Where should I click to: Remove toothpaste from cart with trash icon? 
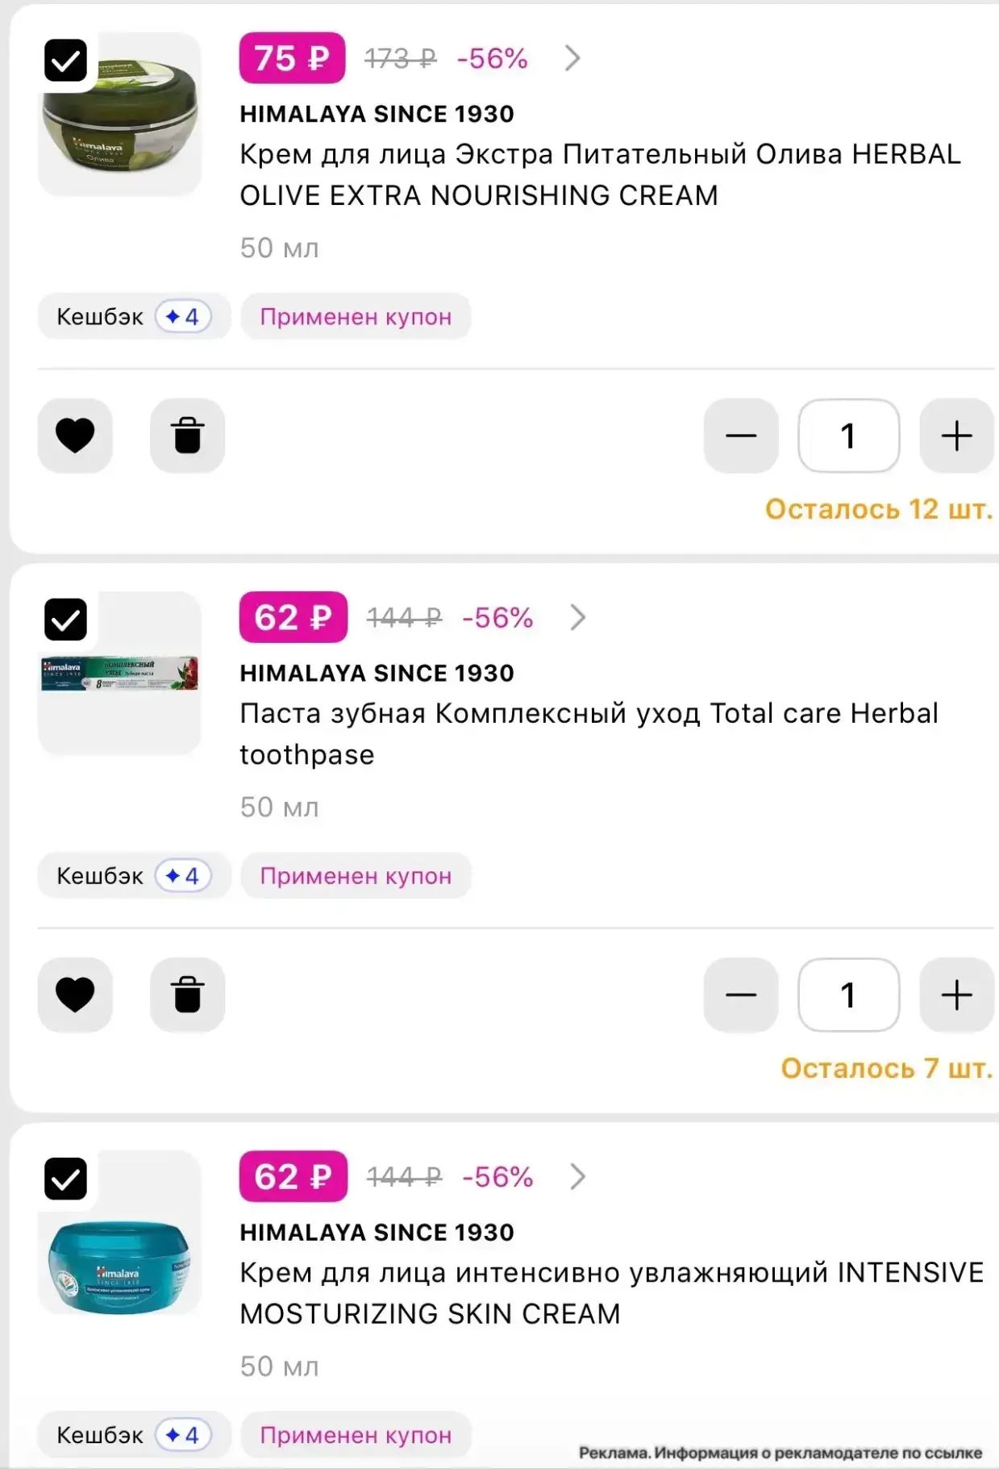(x=187, y=995)
